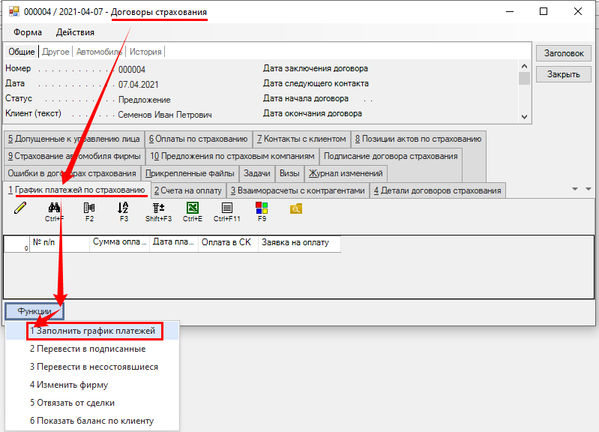Click the Shift+F3 totals toolbar icon

click(x=158, y=208)
